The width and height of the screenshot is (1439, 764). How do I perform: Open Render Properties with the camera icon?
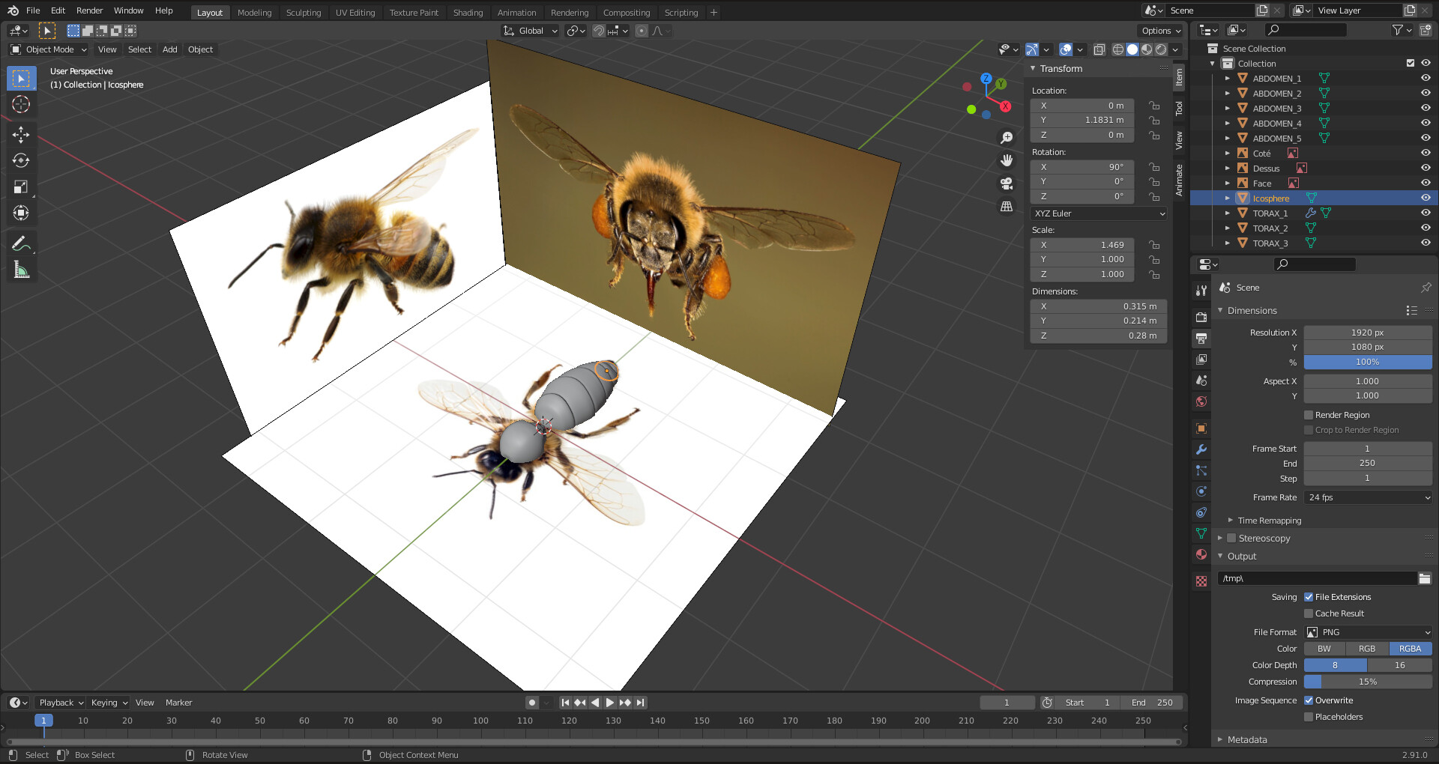tap(1201, 317)
